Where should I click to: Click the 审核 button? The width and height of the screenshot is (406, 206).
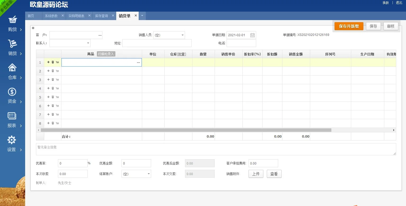[x=391, y=26]
